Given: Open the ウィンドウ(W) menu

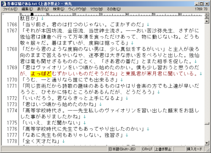Looking at the screenshot, I should pos(77,9).
